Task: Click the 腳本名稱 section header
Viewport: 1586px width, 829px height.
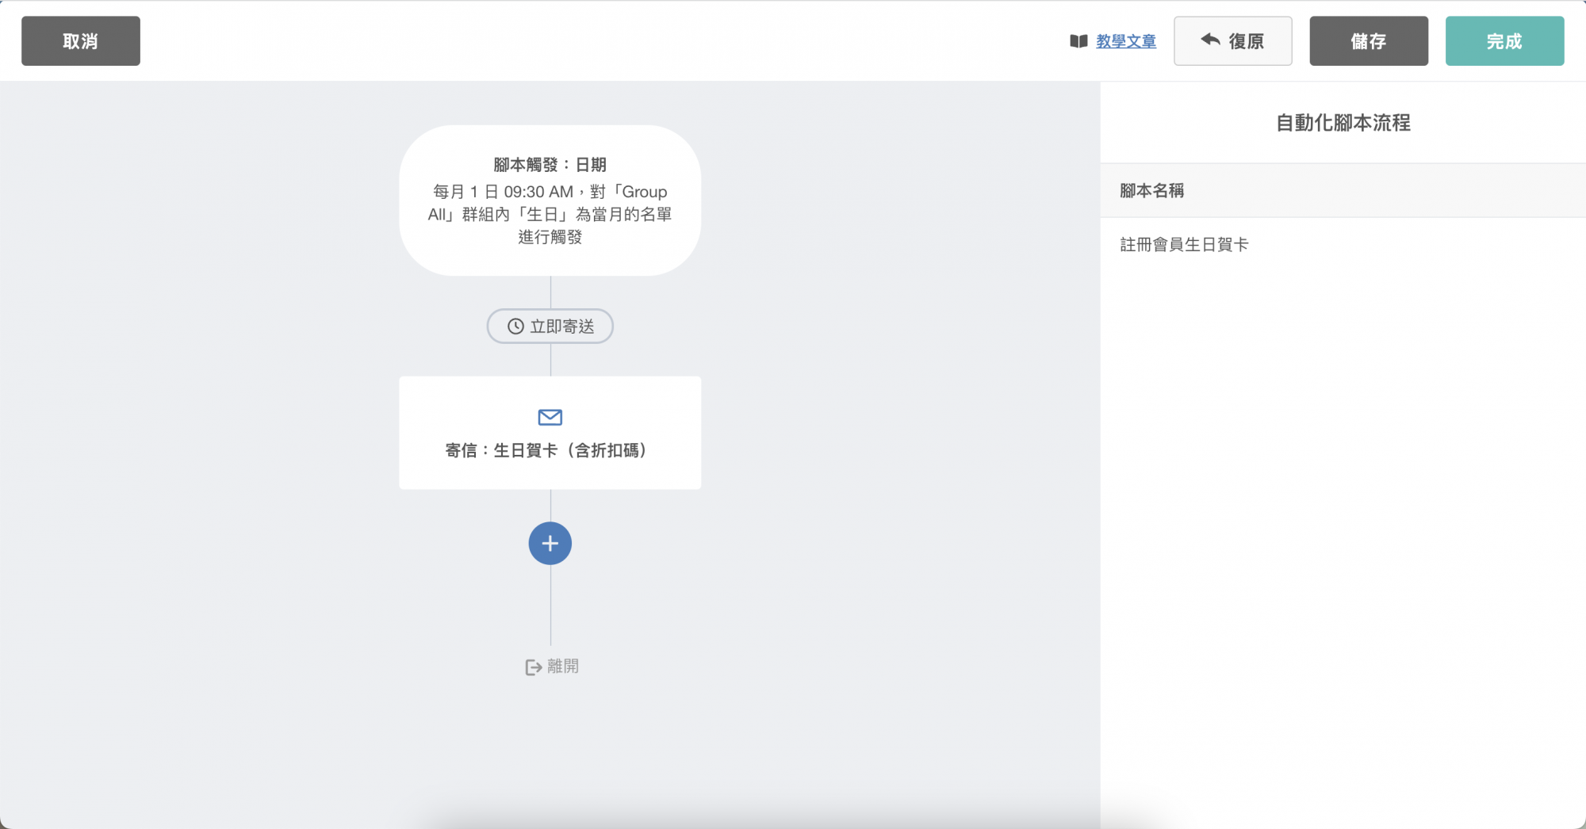Action: pyautogui.click(x=1343, y=190)
